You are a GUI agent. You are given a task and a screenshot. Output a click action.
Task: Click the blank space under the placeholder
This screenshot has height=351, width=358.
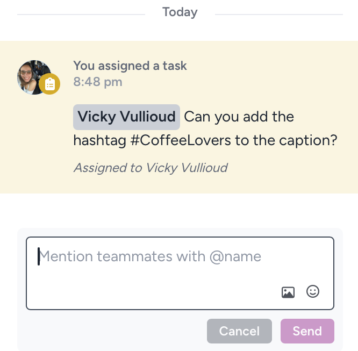point(151,286)
